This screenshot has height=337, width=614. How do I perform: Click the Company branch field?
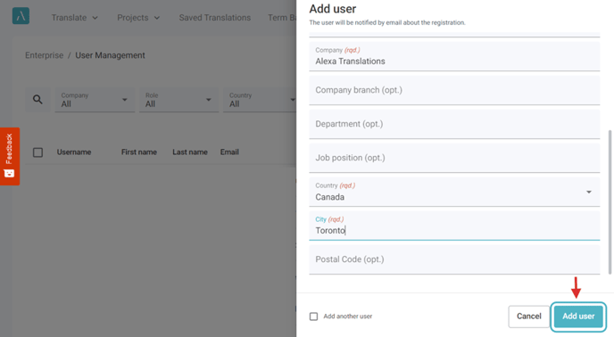point(454,90)
